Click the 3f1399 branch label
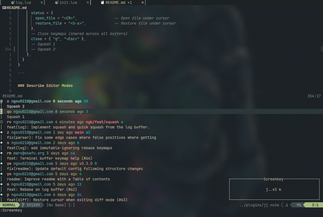 pos(33,205)
